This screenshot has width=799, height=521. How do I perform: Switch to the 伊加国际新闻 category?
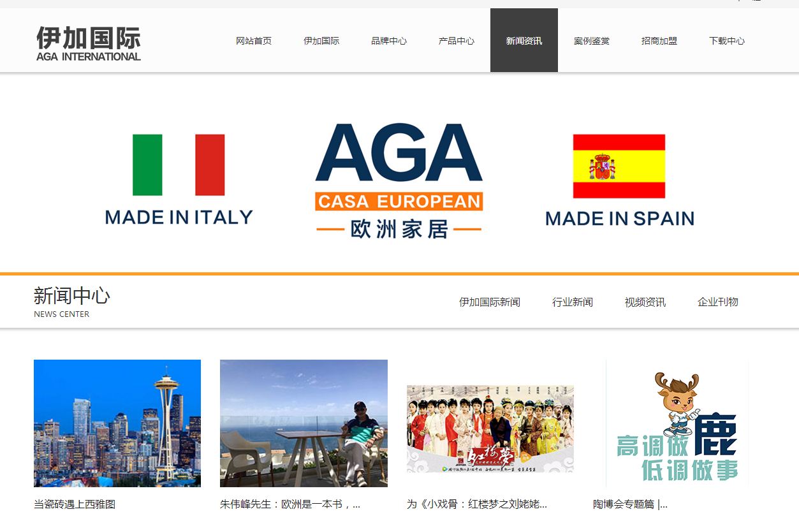point(490,302)
